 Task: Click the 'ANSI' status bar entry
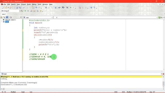pyautogui.click(x=116, y=92)
